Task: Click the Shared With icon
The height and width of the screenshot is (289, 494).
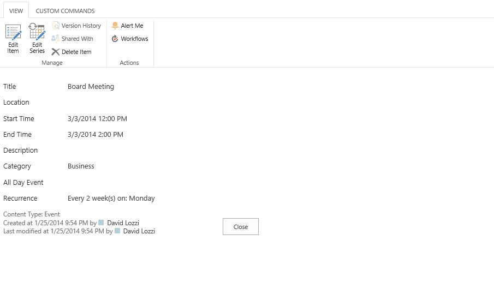Action: 56,39
